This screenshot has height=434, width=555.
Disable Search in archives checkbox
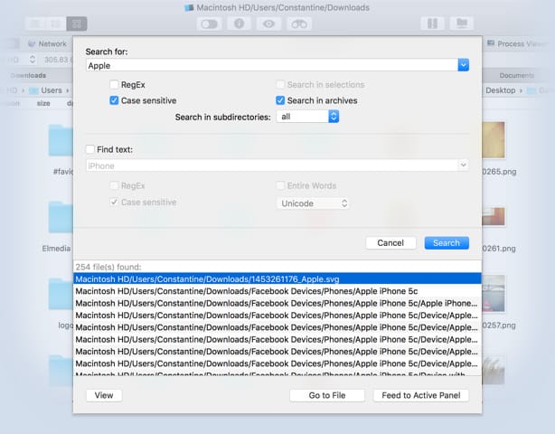pos(280,100)
